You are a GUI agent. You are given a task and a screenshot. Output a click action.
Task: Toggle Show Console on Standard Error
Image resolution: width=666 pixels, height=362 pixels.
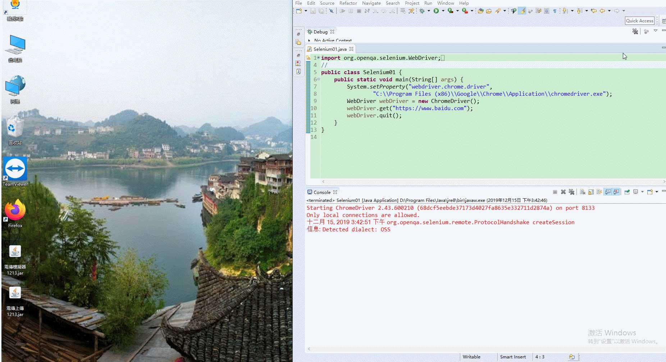[616, 192]
